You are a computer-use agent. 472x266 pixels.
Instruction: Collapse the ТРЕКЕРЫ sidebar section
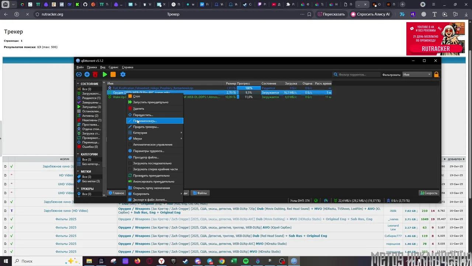(x=78, y=189)
